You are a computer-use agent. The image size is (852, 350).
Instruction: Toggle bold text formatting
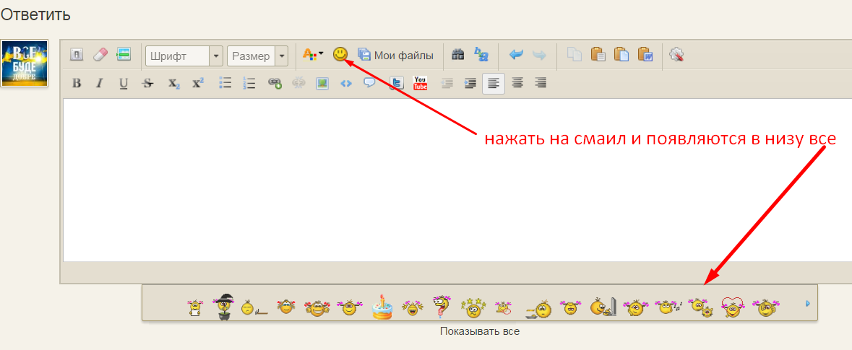(77, 83)
